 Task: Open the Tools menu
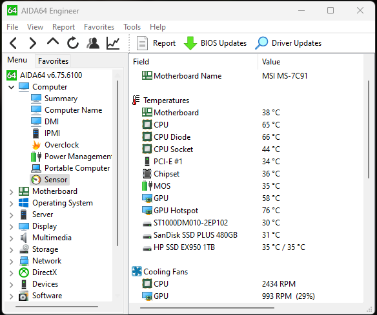coord(132,27)
